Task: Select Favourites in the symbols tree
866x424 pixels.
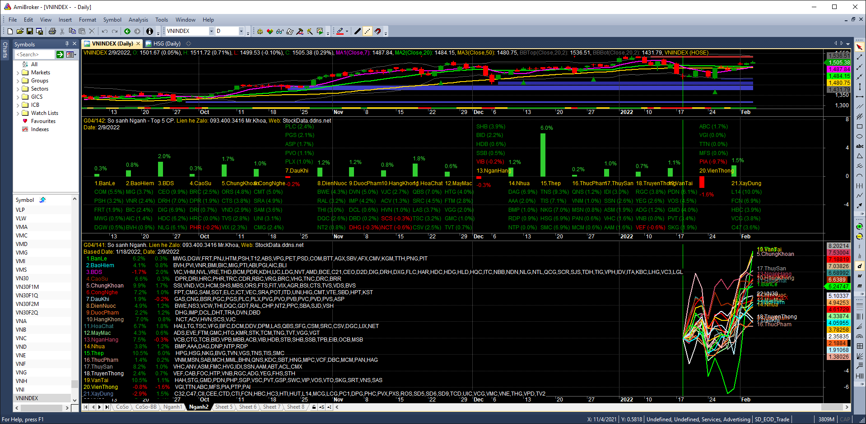Action: pos(43,121)
